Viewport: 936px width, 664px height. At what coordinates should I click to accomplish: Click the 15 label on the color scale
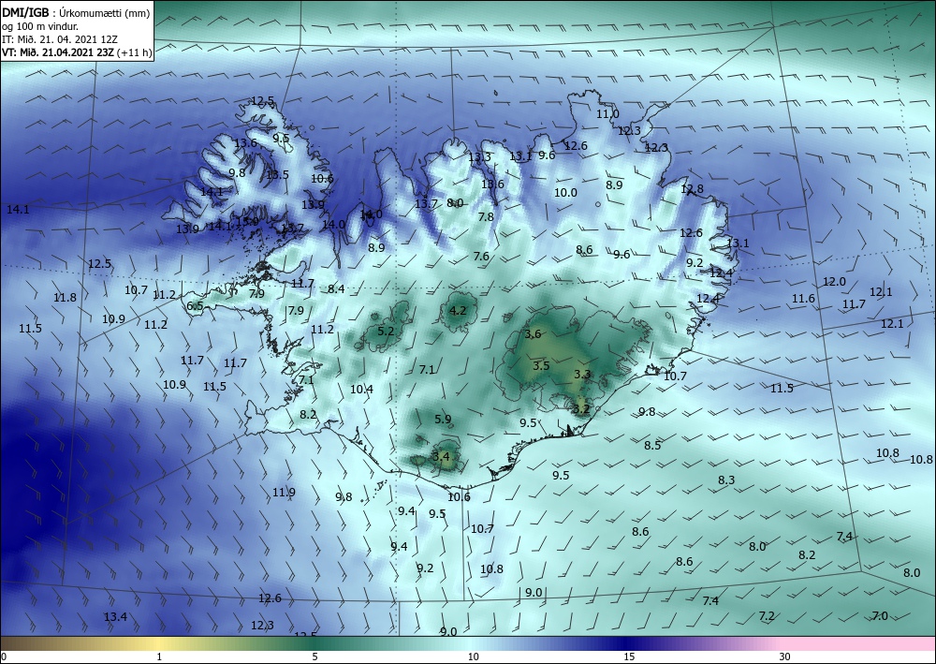629,657
